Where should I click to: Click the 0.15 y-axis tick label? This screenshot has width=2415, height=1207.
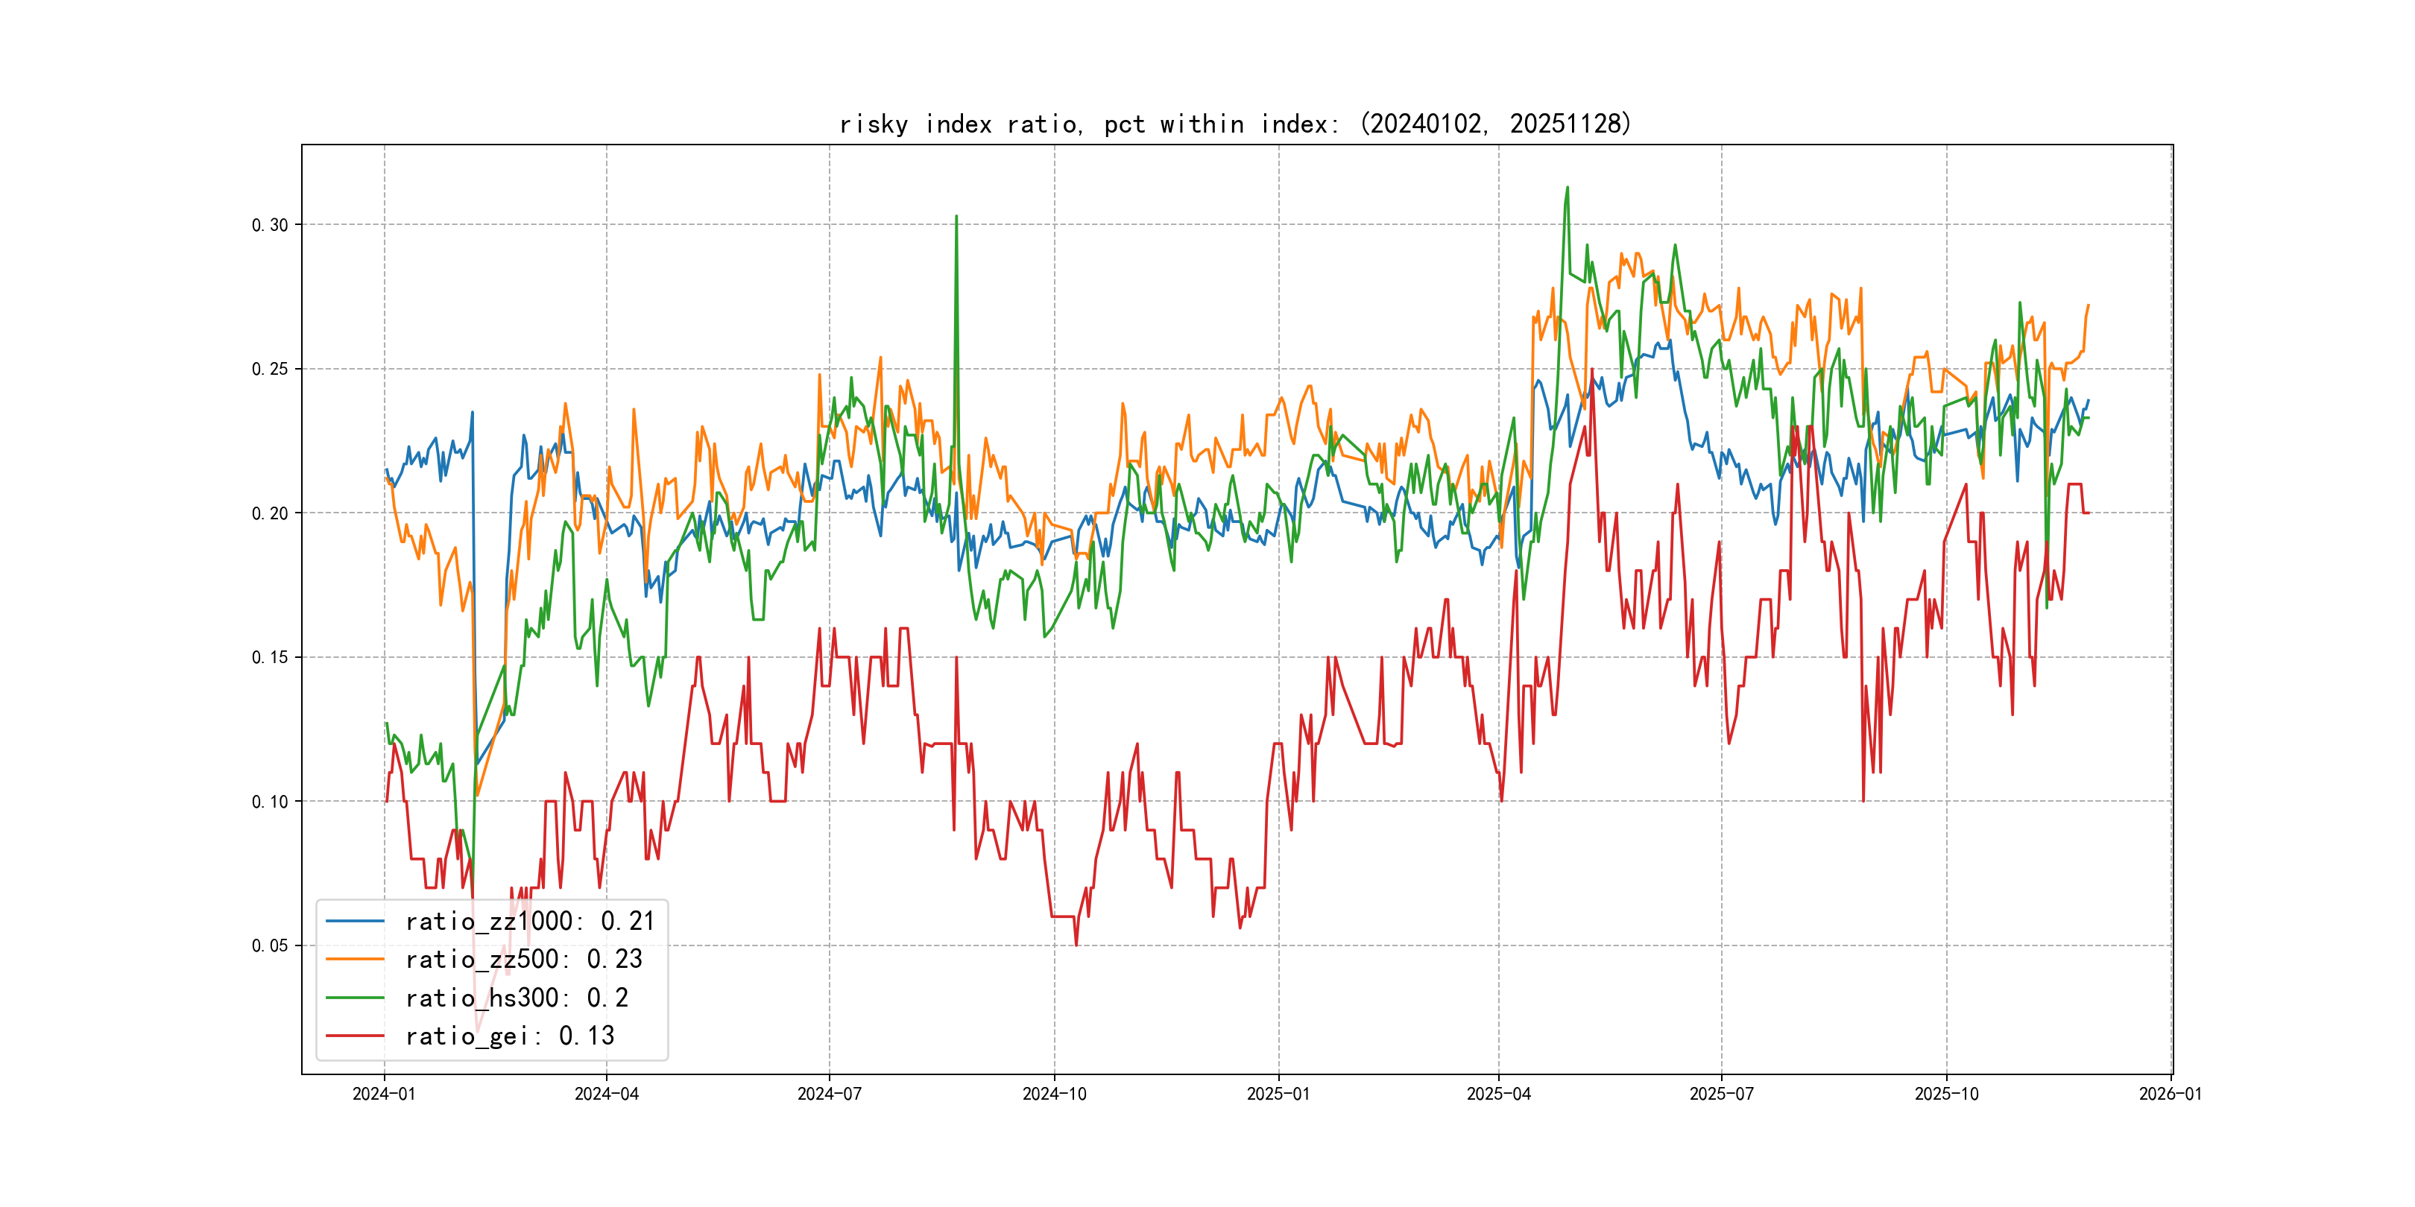click(x=270, y=658)
